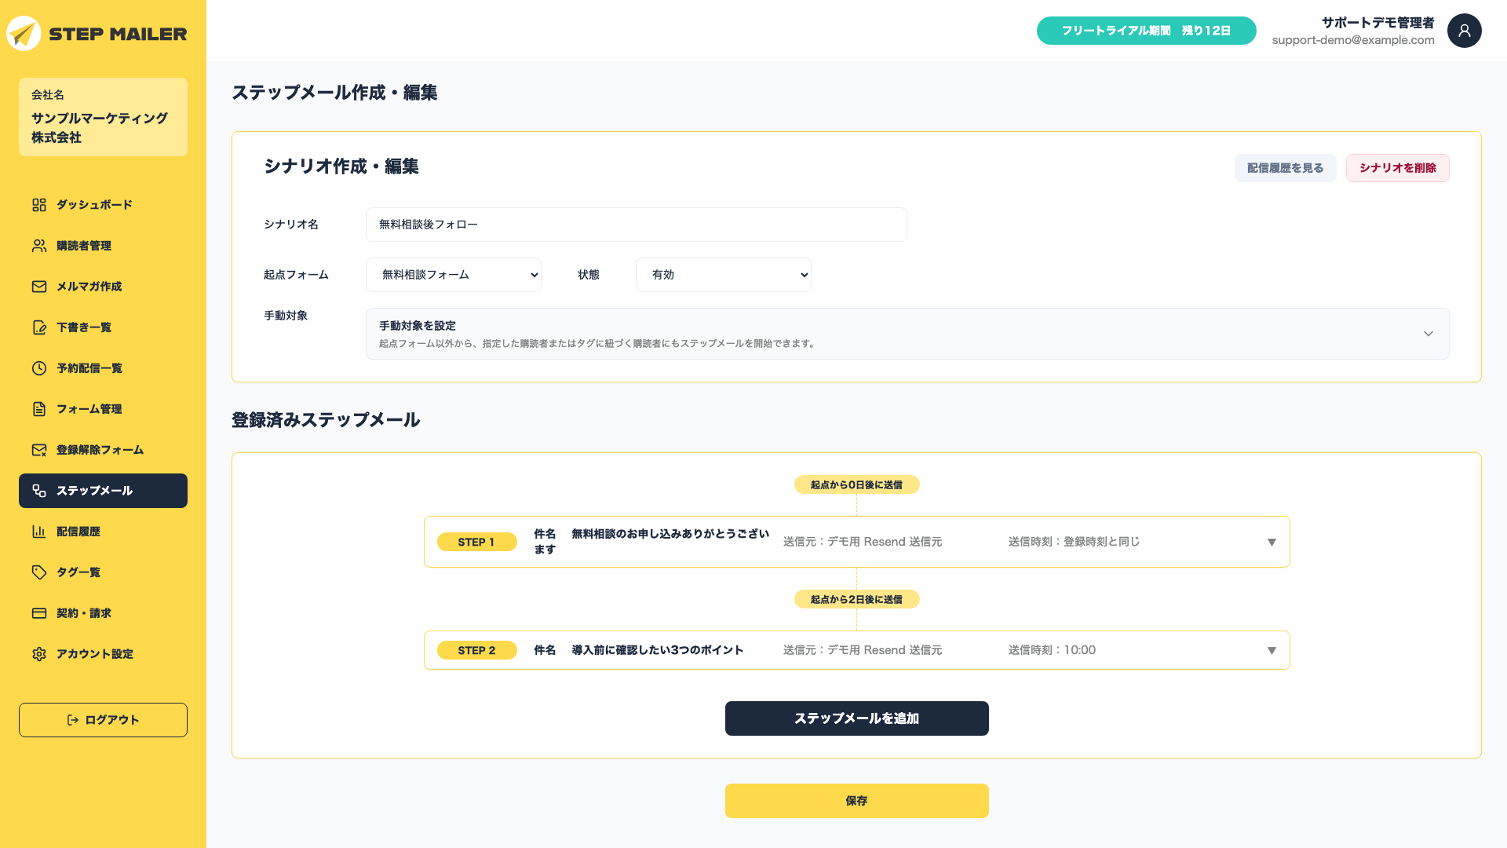The width and height of the screenshot is (1507, 848).
Task: Click 起点から0日後に送信 label
Action: 856,484
